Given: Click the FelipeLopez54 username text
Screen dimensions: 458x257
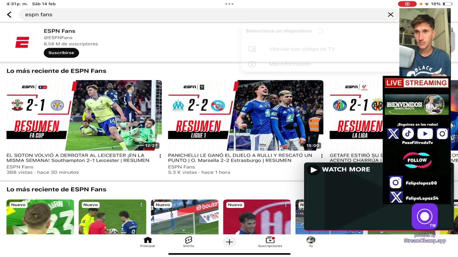Looking at the screenshot, I should [x=422, y=198].
